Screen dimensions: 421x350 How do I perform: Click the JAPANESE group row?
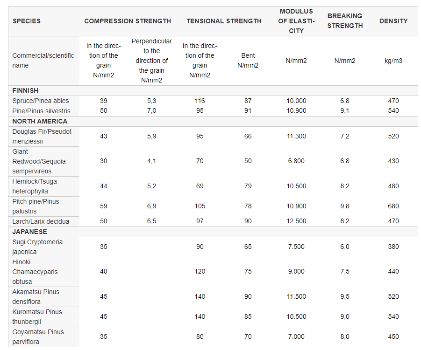213,232
